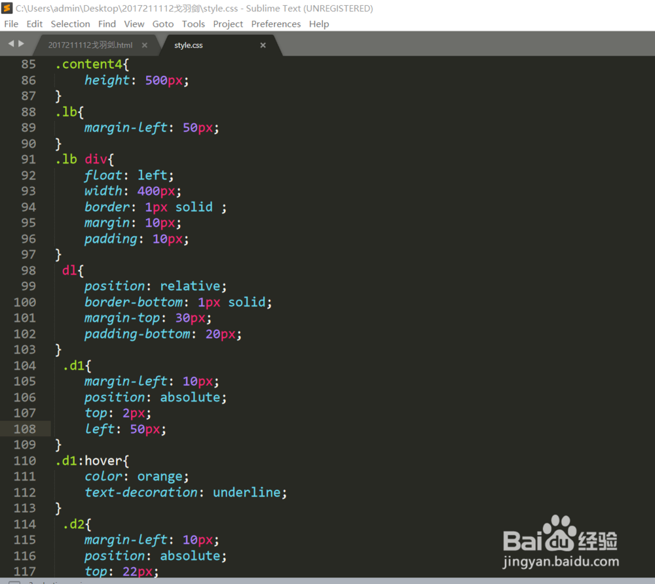
Task: Click the dl selector on line 98
Action: tap(69, 270)
